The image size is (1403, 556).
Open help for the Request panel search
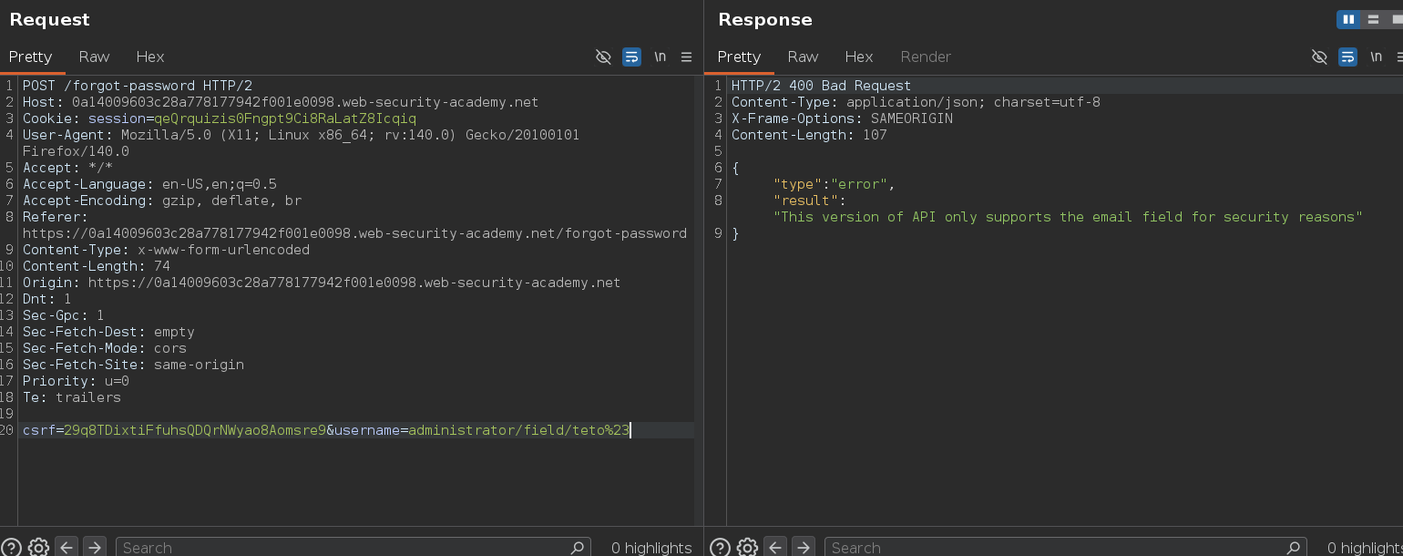click(10, 547)
